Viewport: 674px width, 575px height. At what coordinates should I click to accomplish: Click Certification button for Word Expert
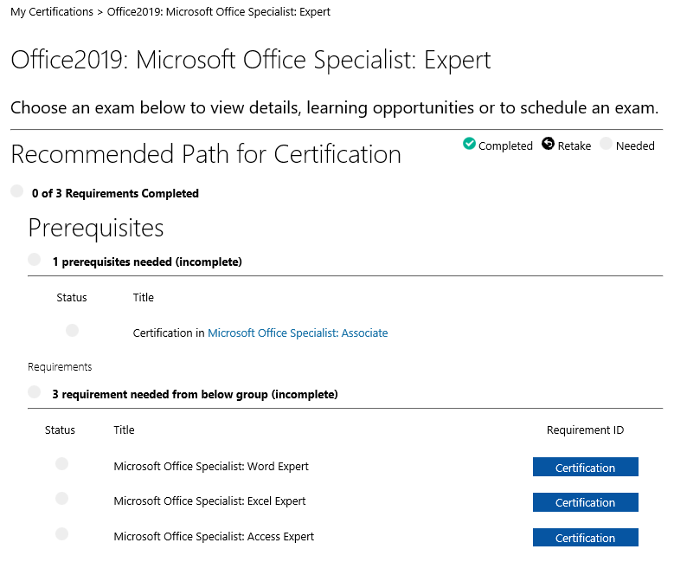[x=585, y=468]
